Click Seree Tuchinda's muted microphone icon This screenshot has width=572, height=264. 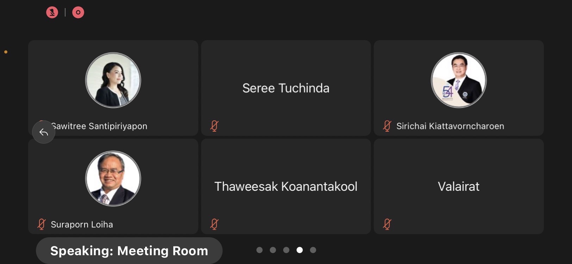[x=214, y=126]
